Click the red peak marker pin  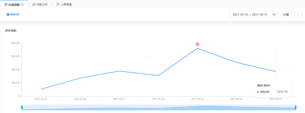click(x=197, y=44)
